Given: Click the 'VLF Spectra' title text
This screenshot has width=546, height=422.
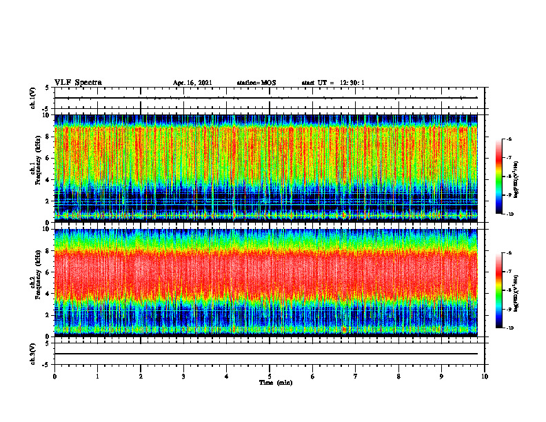Looking at the screenshot, I should (78, 83).
